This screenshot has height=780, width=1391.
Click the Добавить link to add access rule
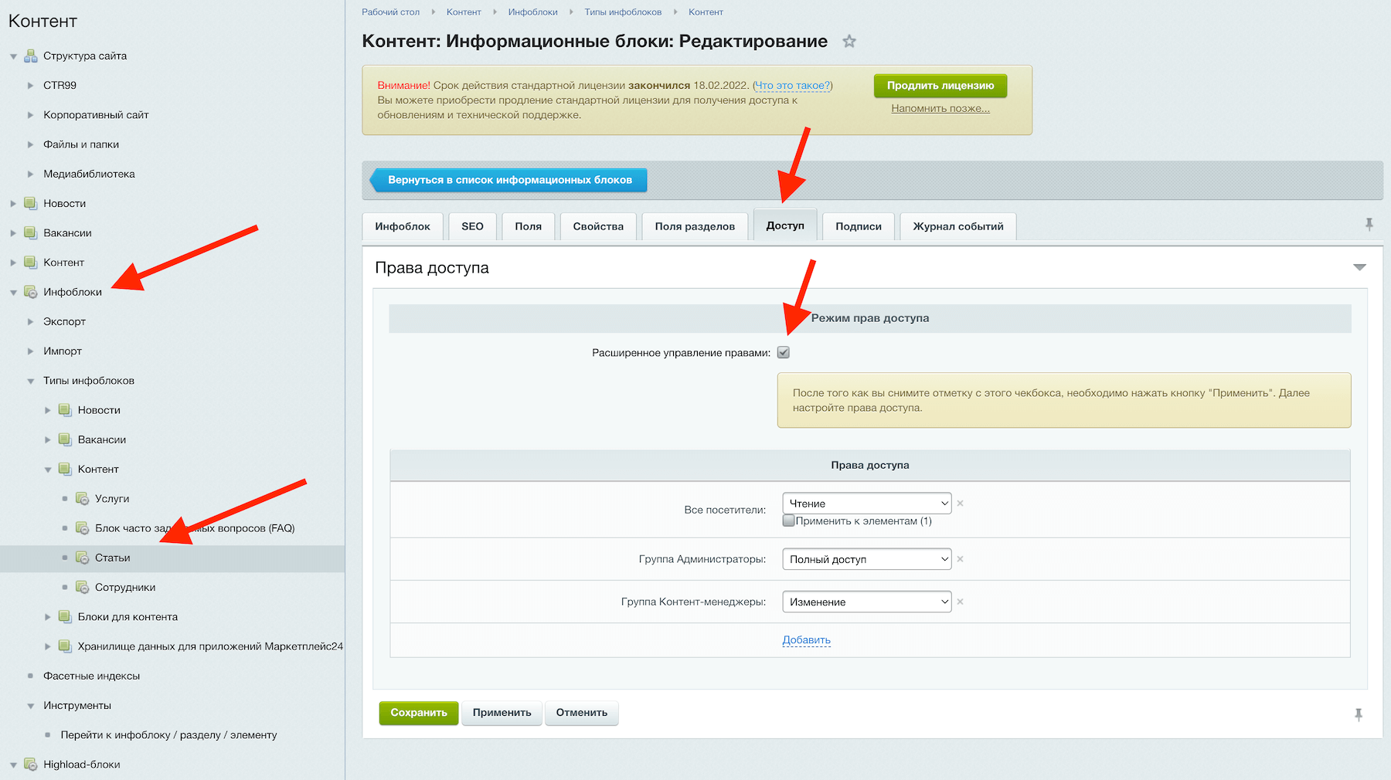[x=806, y=639]
